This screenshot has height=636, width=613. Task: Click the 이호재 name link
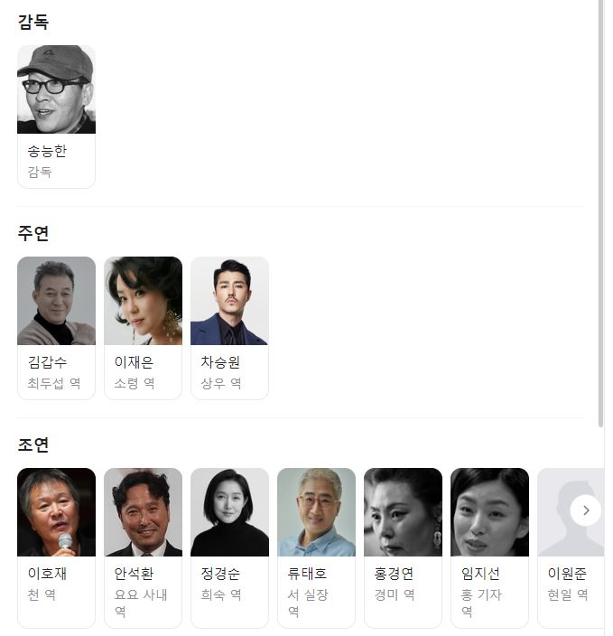click(47, 574)
